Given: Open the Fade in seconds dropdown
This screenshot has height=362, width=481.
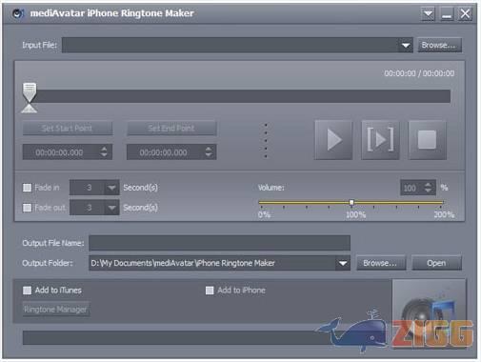Looking at the screenshot, I should [x=111, y=188].
